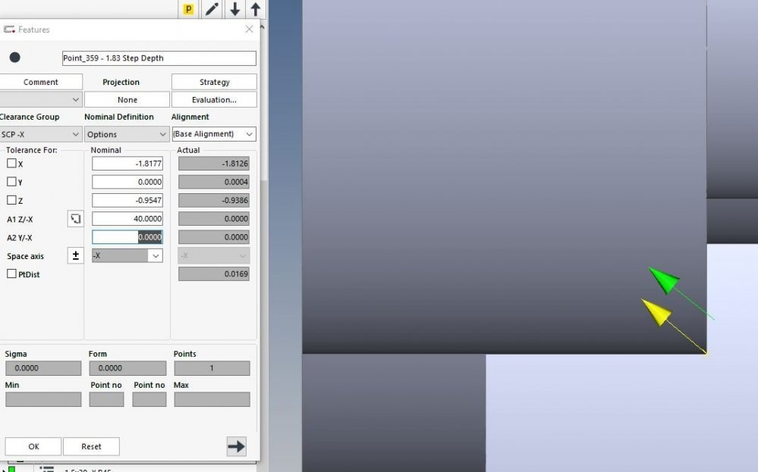This screenshot has width=758, height=472.
Task: Open the nominal Space axis -X dropdown
Action: click(127, 255)
